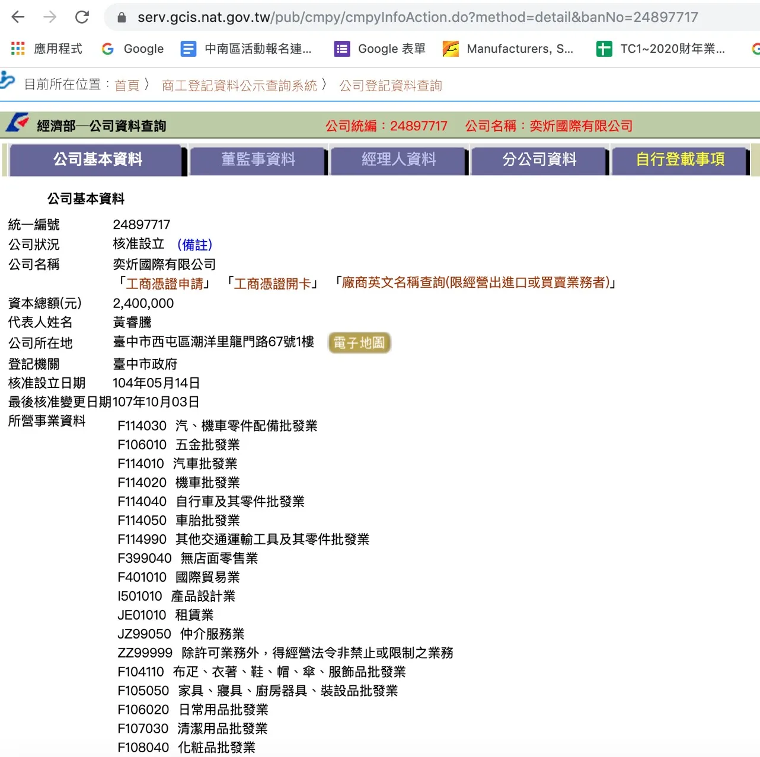
Task: Open the 分公司資料 tab
Action: 539,159
